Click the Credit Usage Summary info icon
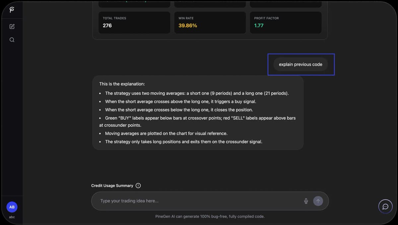Image resolution: width=398 pixels, height=225 pixels. (x=138, y=186)
